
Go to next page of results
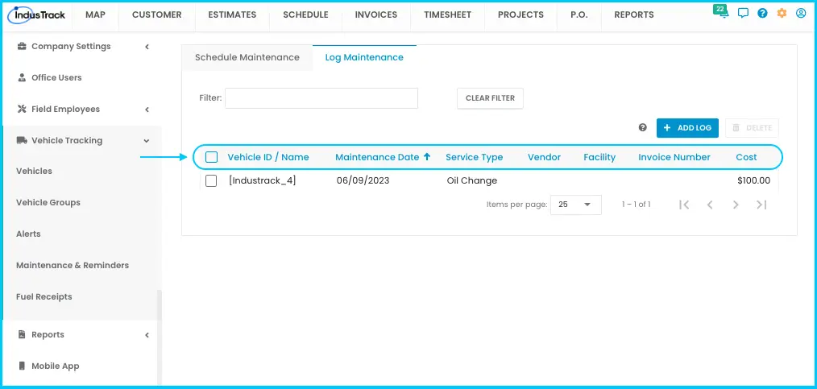tap(736, 205)
